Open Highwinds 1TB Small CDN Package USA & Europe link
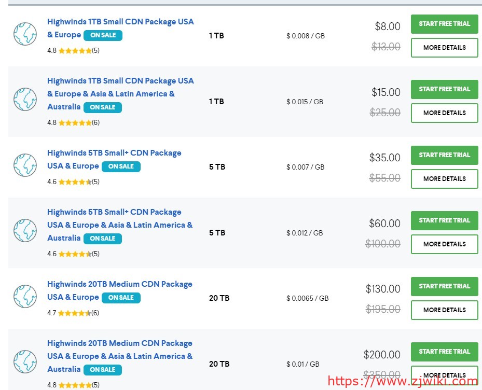This screenshot has width=482, height=390. coord(120,22)
